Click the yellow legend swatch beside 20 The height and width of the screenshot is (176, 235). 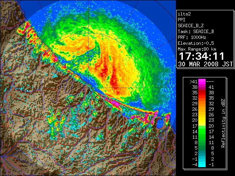click(202, 120)
